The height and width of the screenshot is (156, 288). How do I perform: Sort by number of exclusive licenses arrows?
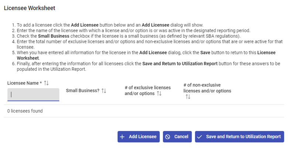click(159, 94)
